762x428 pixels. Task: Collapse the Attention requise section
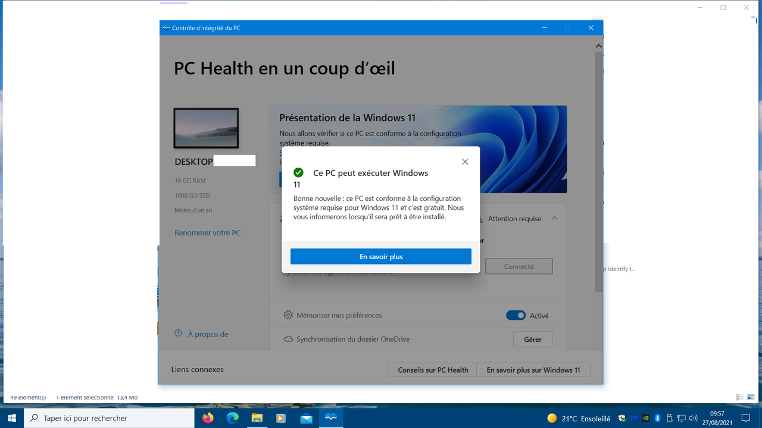(554, 218)
